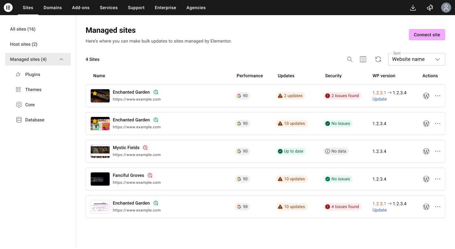Open the Sort by Website name dropdown
Viewport: 455px width, 249px height.
point(416,59)
